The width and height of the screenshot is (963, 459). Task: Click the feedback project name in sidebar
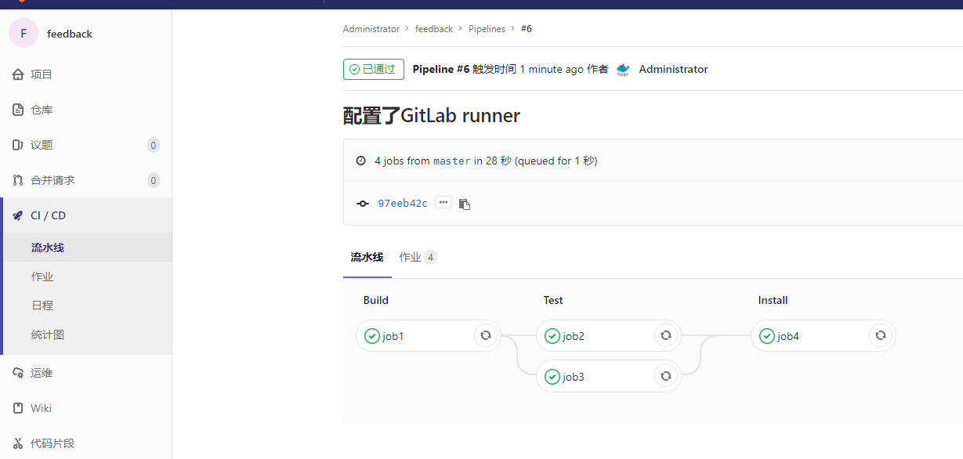[70, 34]
